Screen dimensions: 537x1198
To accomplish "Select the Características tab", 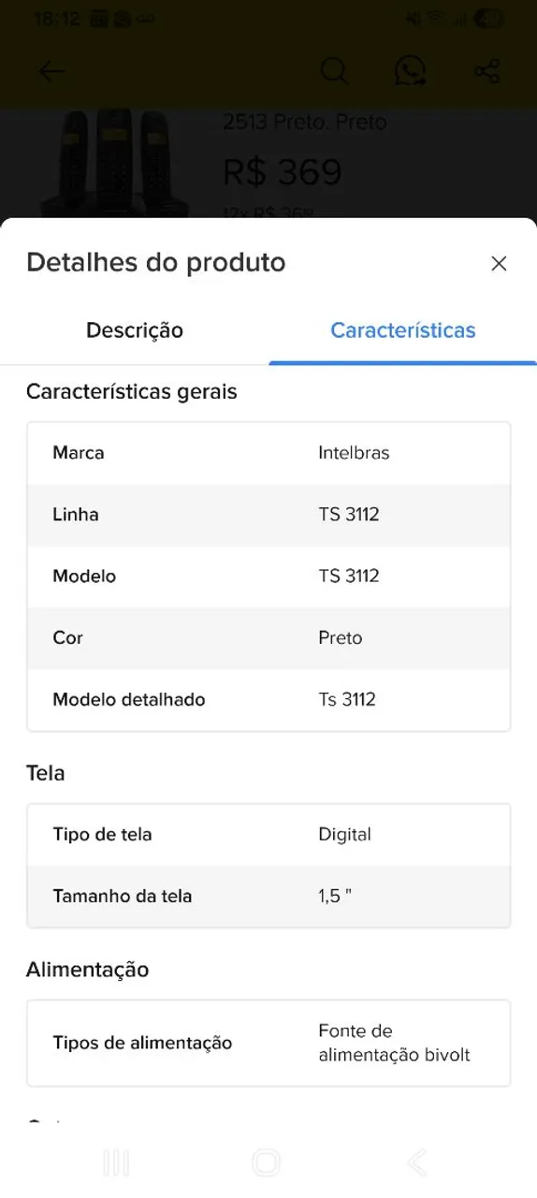I will click(x=403, y=330).
